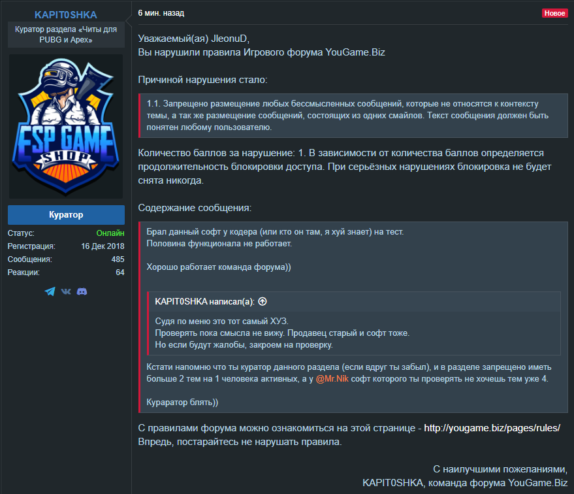
Task: Click the KAPIT0SHKA username in sidebar
Action: point(66,14)
